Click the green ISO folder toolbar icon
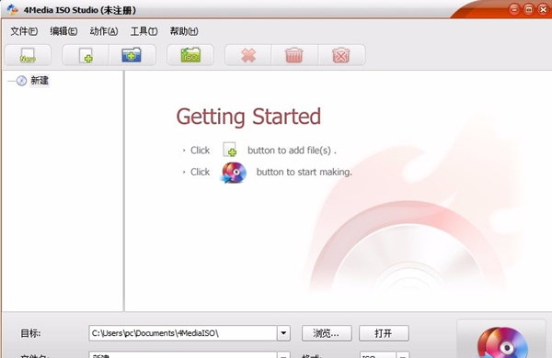The height and width of the screenshot is (358, 552). (x=190, y=55)
